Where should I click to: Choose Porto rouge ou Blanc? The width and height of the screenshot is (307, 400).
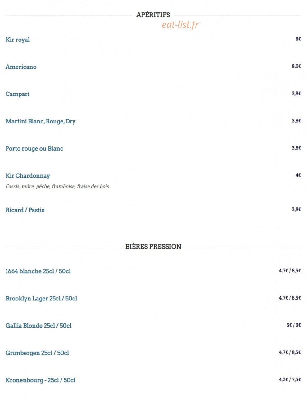click(34, 149)
